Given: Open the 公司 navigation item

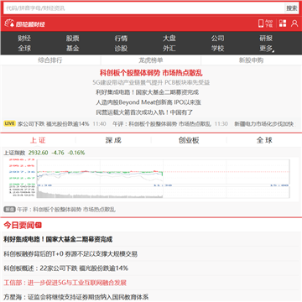Looking at the screenshot, I should [217, 39].
